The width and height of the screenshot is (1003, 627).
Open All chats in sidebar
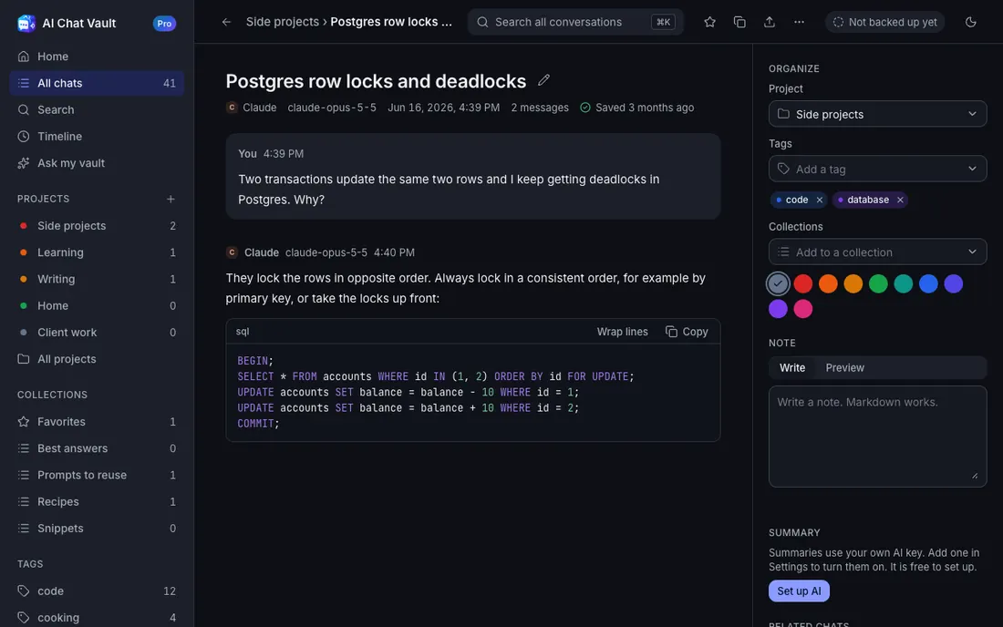pos(97,83)
